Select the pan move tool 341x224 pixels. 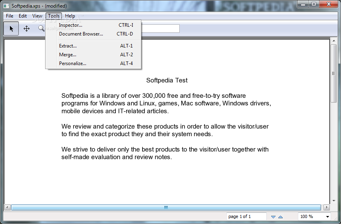coord(26,28)
